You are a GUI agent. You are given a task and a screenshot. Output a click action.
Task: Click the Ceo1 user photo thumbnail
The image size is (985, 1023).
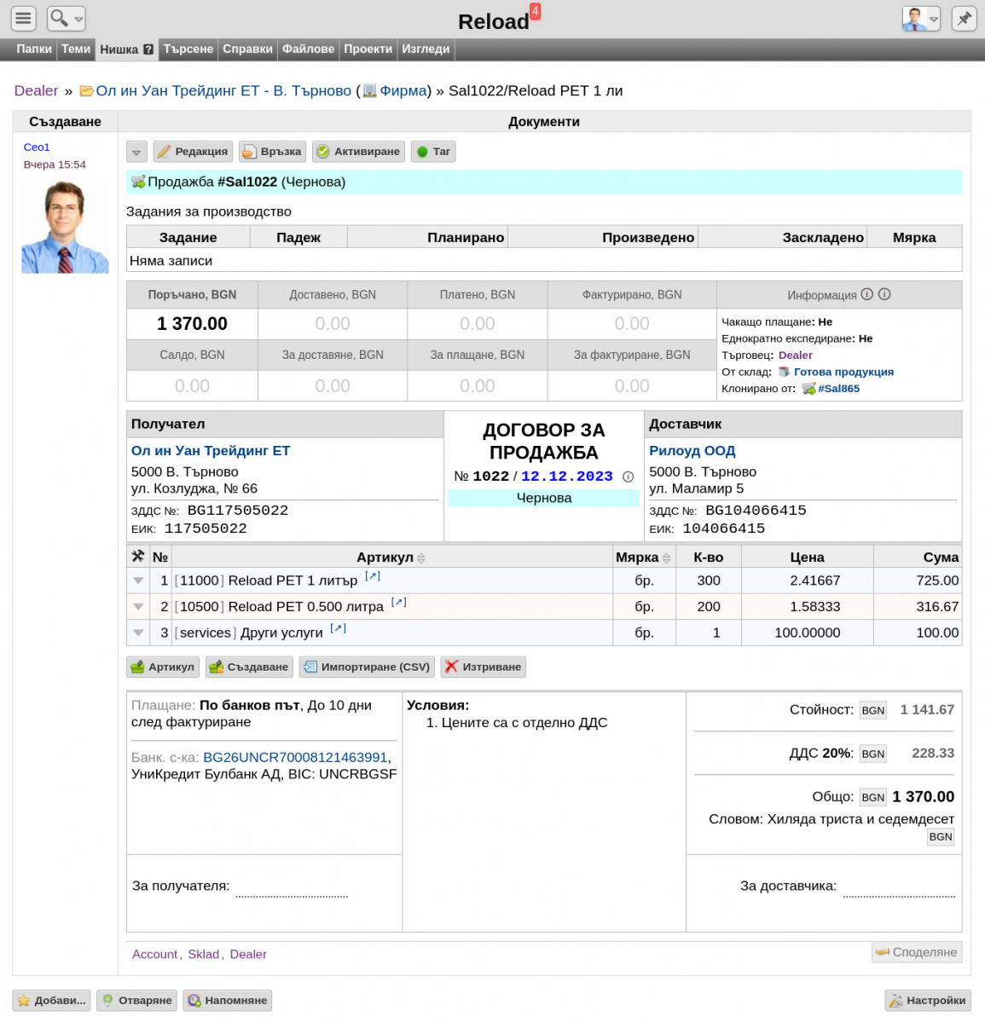(65, 227)
